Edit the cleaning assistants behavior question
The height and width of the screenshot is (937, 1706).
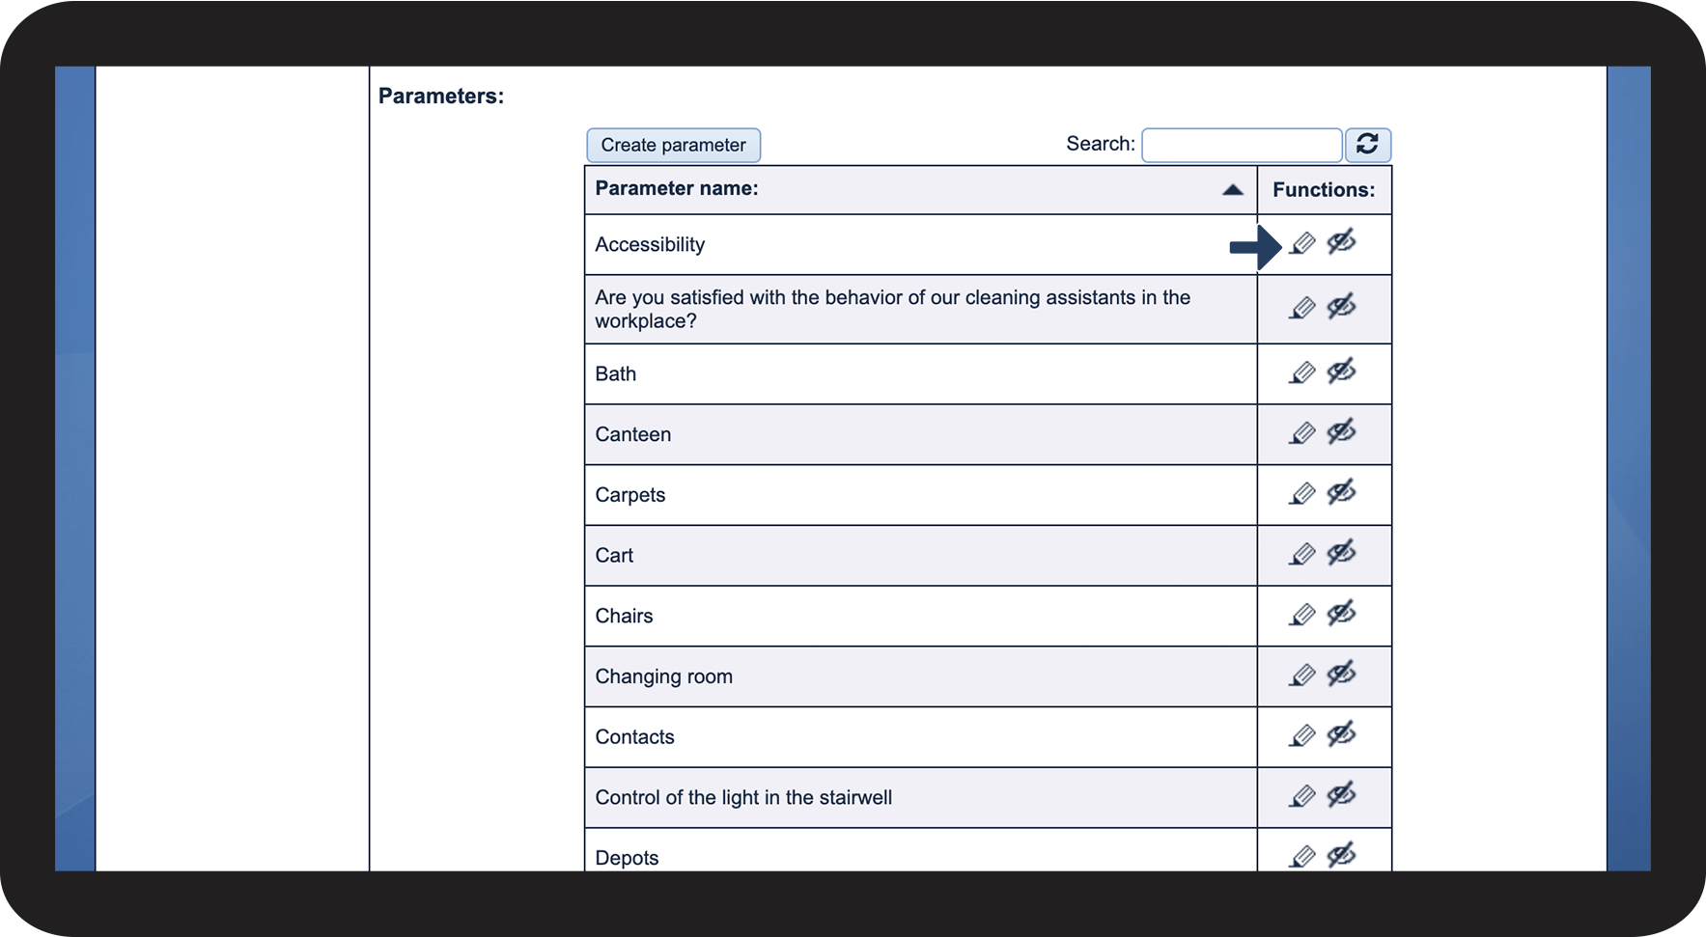click(x=1302, y=309)
